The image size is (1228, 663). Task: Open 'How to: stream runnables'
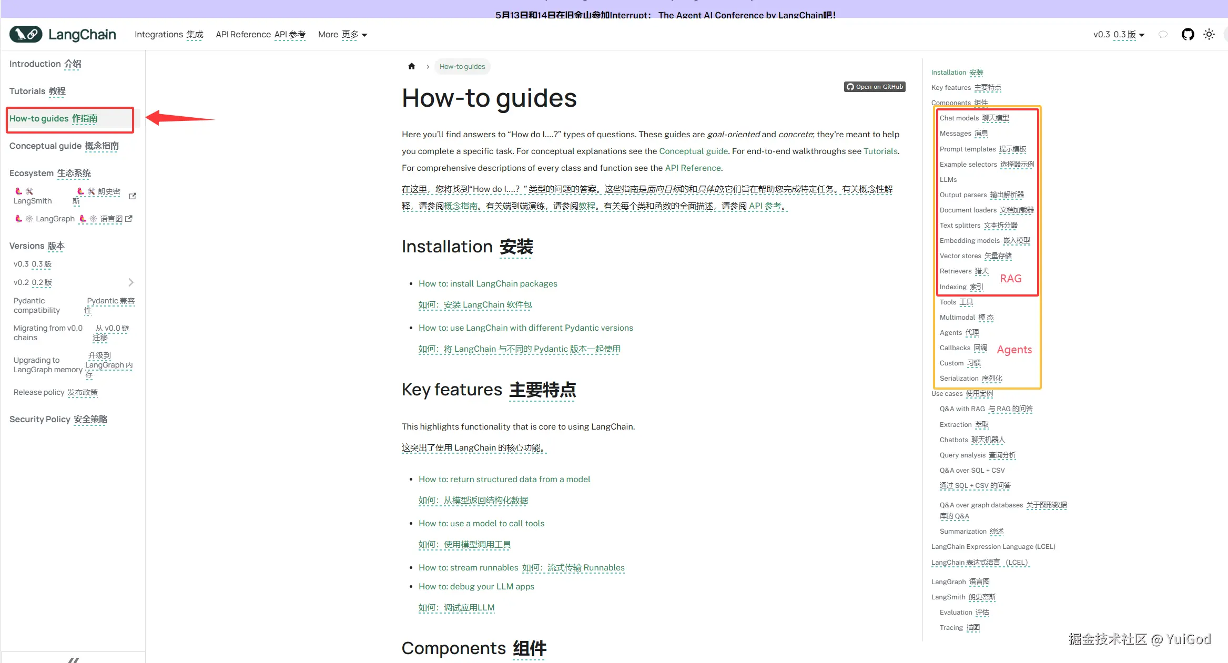coord(469,567)
